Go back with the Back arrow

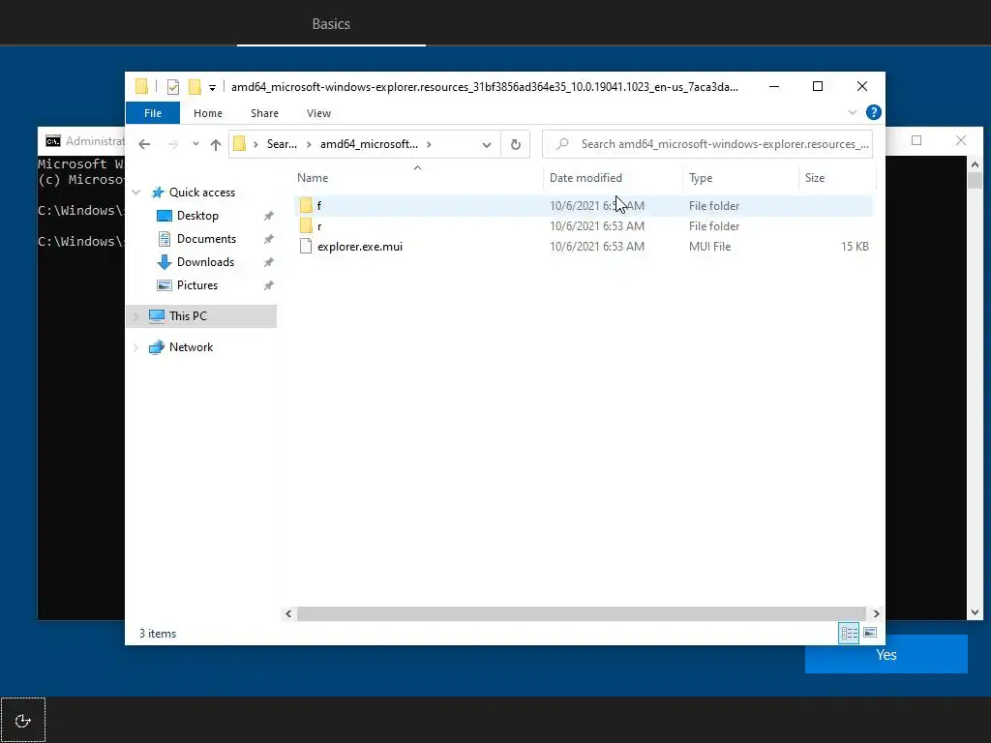(144, 144)
